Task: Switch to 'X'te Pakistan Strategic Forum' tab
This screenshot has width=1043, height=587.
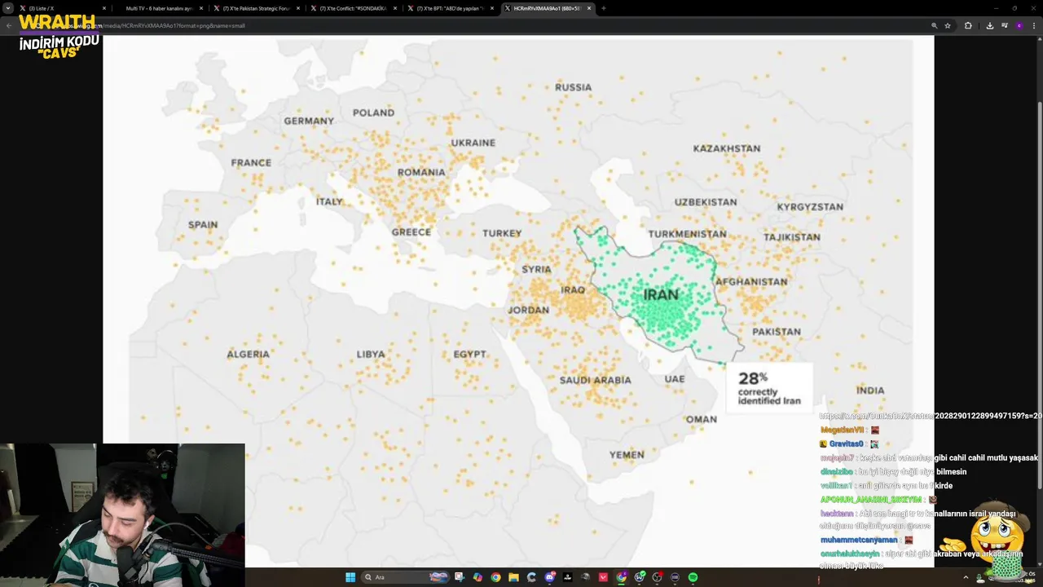Action: (255, 8)
